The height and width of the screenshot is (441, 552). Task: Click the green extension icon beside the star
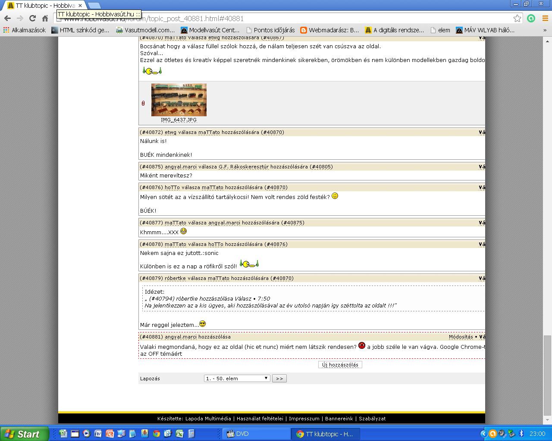click(531, 18)
